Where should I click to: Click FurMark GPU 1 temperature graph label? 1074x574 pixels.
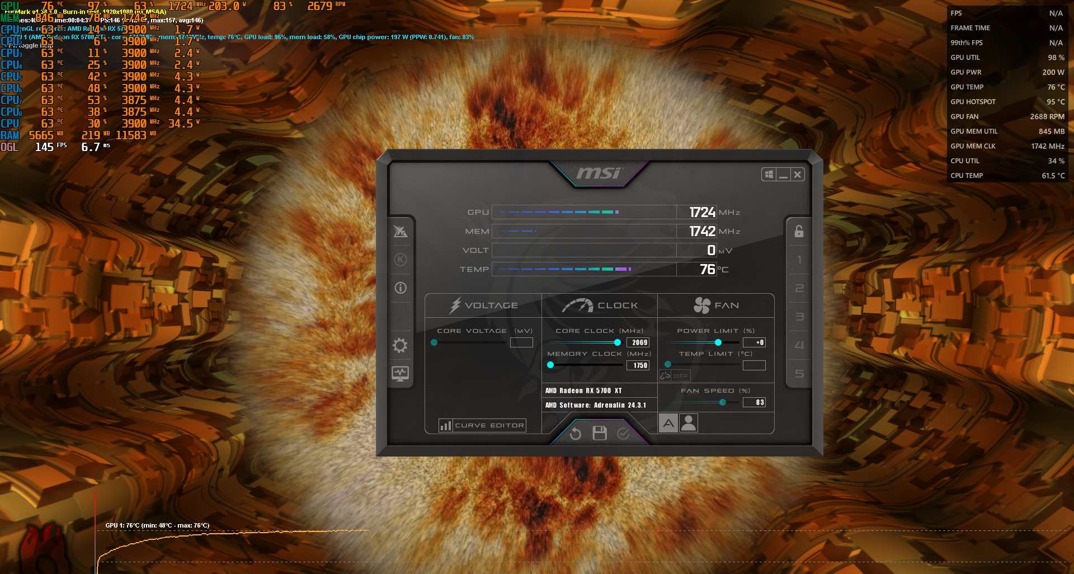tap(157, 525)
